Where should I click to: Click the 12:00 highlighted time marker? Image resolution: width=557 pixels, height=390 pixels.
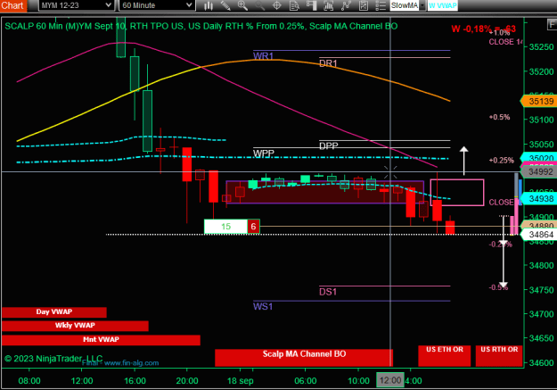[390, 380]
